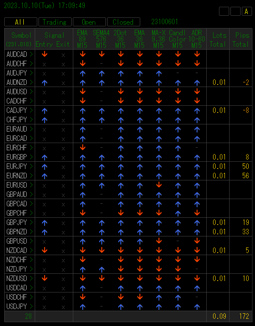Click AUDJPY SEMA4 blue up arrow
Screen dimensions: 255x326
[x=102, y=73]
